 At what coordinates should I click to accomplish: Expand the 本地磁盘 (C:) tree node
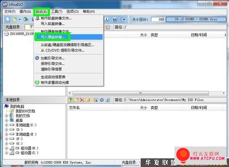pos(6,125)
